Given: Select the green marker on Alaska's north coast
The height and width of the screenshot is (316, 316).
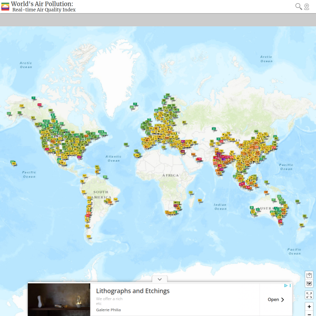Looking at the screenshot, I should coord(34,98).
